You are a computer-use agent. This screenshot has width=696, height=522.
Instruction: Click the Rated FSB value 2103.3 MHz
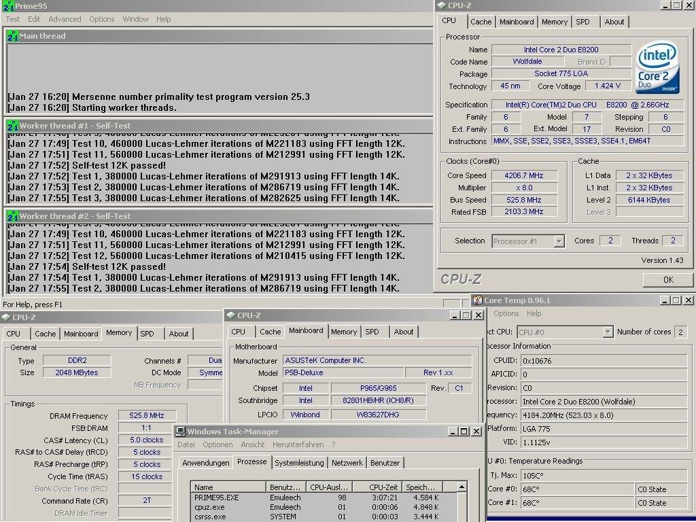[524, 212]
